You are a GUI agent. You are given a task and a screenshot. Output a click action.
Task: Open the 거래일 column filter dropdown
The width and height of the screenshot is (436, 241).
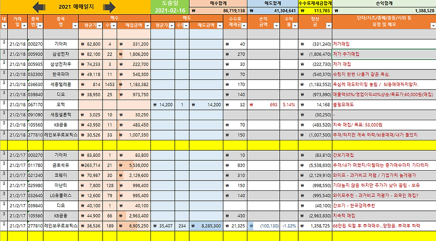coord(24,26)
